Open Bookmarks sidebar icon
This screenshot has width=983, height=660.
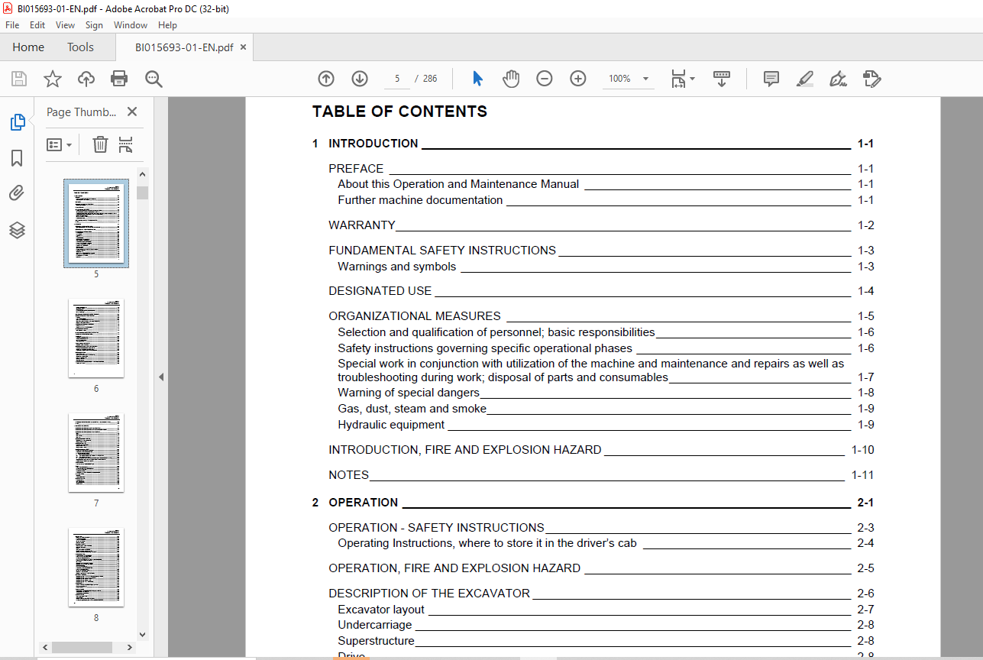(x=17, y=158)
